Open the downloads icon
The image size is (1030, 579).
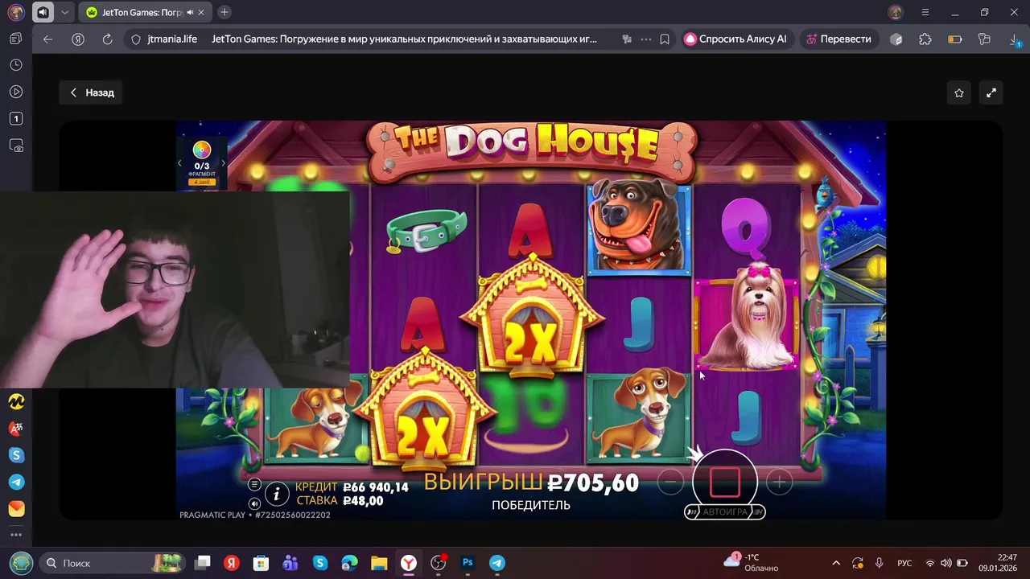pos(1014,39)
